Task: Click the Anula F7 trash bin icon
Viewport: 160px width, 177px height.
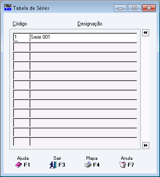Action: point(123,165)
